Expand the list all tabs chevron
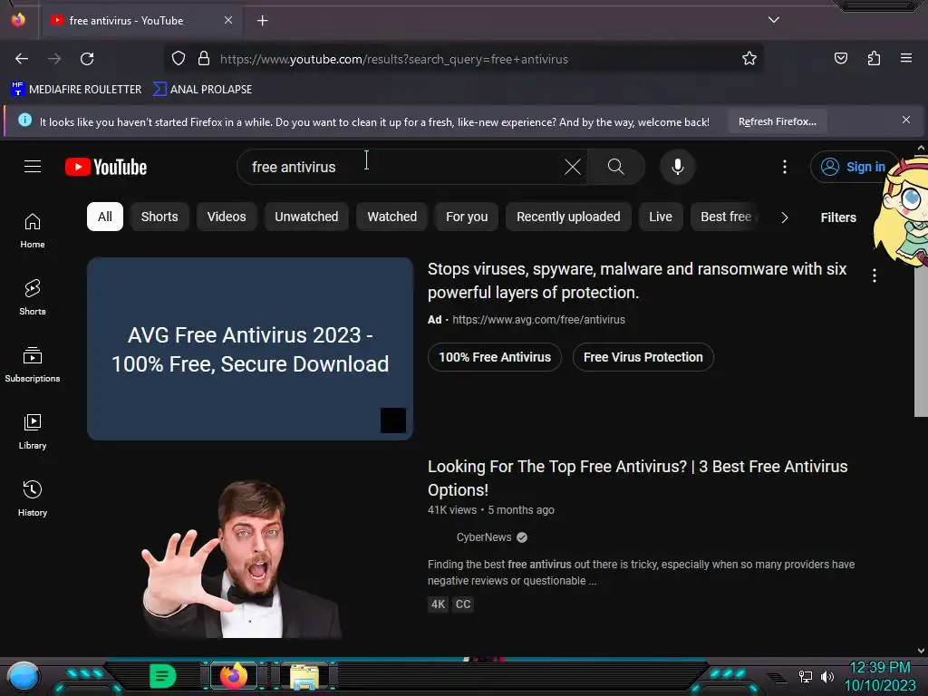 pos(774,20)
